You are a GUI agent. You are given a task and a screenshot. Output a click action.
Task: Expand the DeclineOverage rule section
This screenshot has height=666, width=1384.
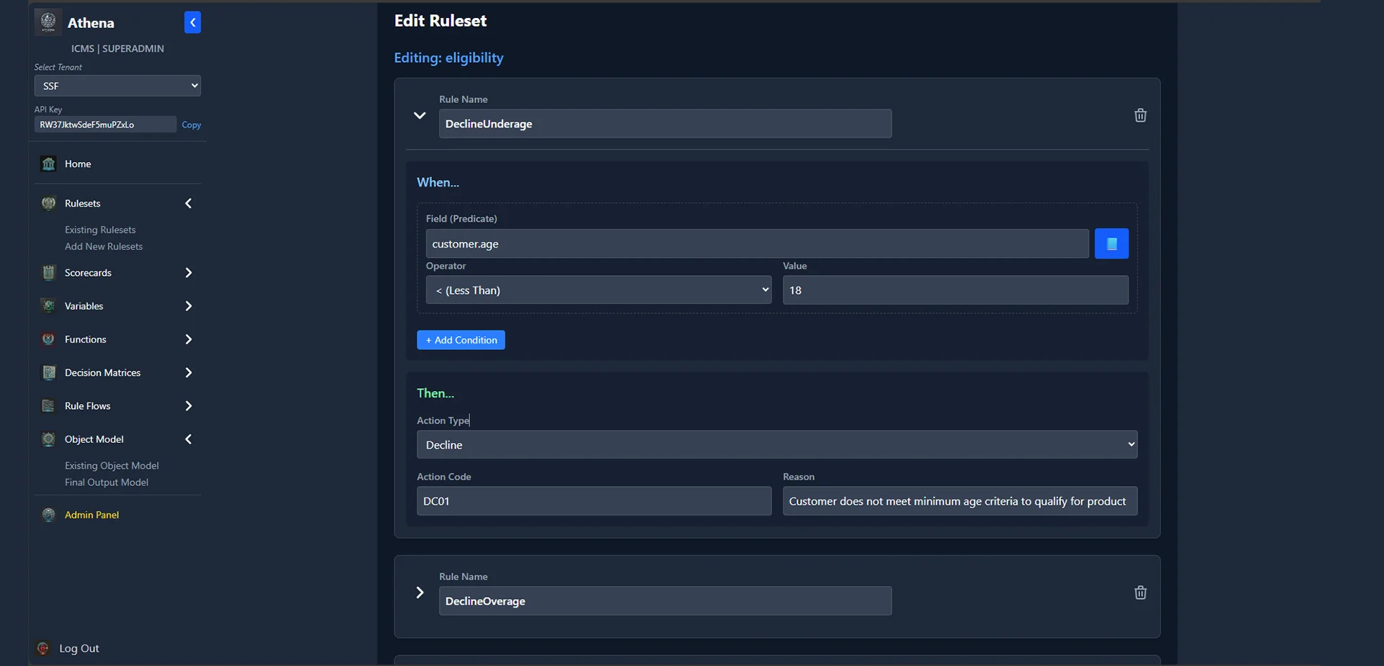click(x=420, y=593)
